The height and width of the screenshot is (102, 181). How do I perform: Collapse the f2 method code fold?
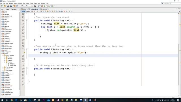[x=27, y=20]
